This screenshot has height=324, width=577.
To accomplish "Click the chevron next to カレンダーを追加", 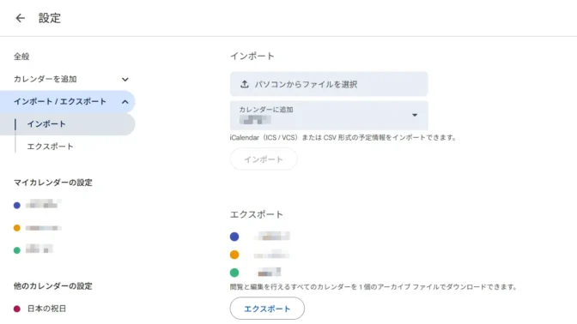I will point(125,80).
